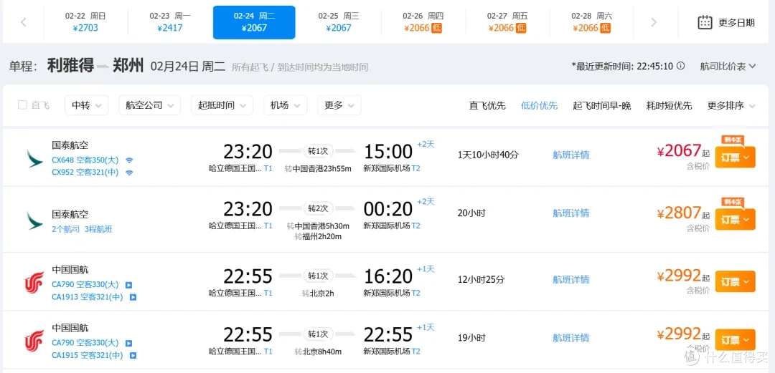This screenshot has height=373, width=775.
Task: Sort by 低价优先 lowest price
Action: [x=539, y=105]
